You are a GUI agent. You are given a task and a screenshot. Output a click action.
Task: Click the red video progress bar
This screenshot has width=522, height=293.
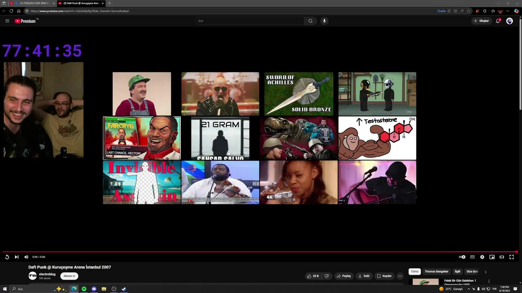click(259, 252)
